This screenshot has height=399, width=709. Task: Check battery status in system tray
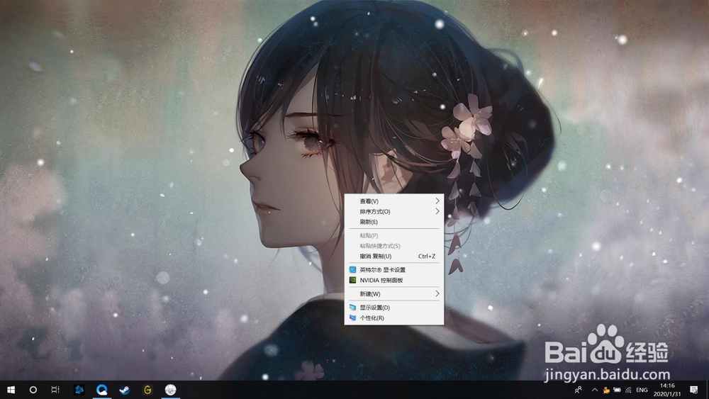618,390
